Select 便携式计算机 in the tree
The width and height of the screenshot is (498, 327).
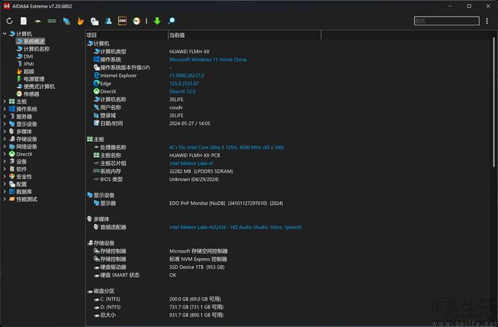pos(36,87)
